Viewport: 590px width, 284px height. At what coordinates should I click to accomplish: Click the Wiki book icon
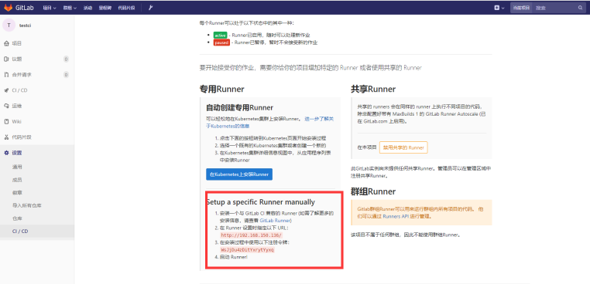tap(6, 122)
